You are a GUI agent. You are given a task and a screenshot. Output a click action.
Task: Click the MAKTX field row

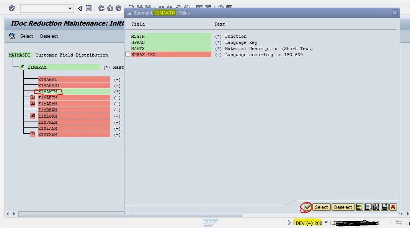click(x=171, y=49)
